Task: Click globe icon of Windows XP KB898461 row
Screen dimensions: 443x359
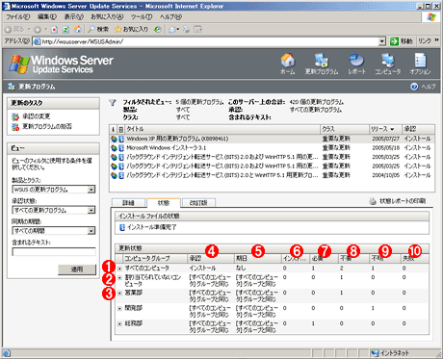Action: coord(114,139)
